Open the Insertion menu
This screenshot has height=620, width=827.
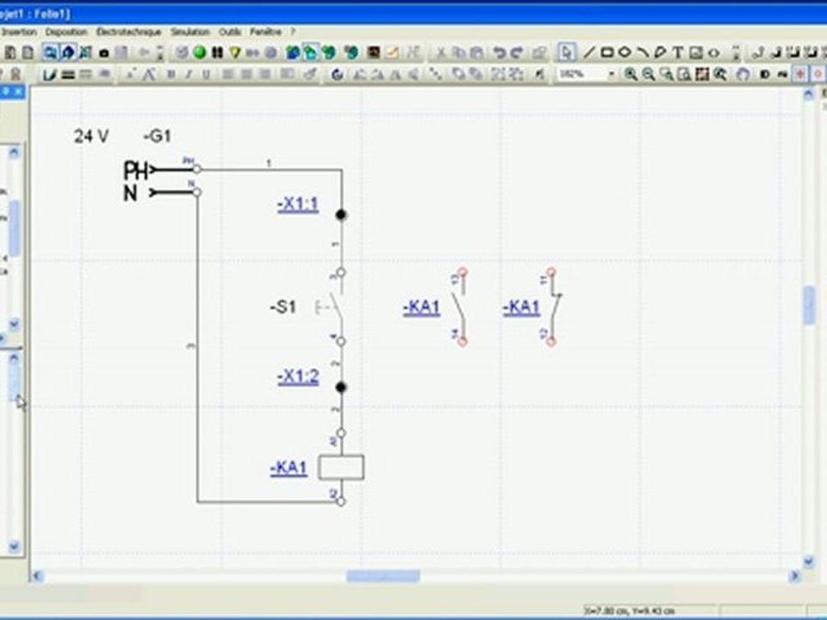coord(19,32)
